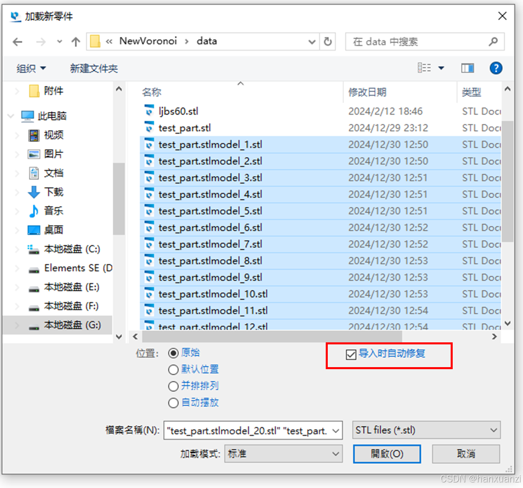The width and height of the screenshot is (523, 488).
Task: Refresh the data folder view
Action: [x=327, y=42]
